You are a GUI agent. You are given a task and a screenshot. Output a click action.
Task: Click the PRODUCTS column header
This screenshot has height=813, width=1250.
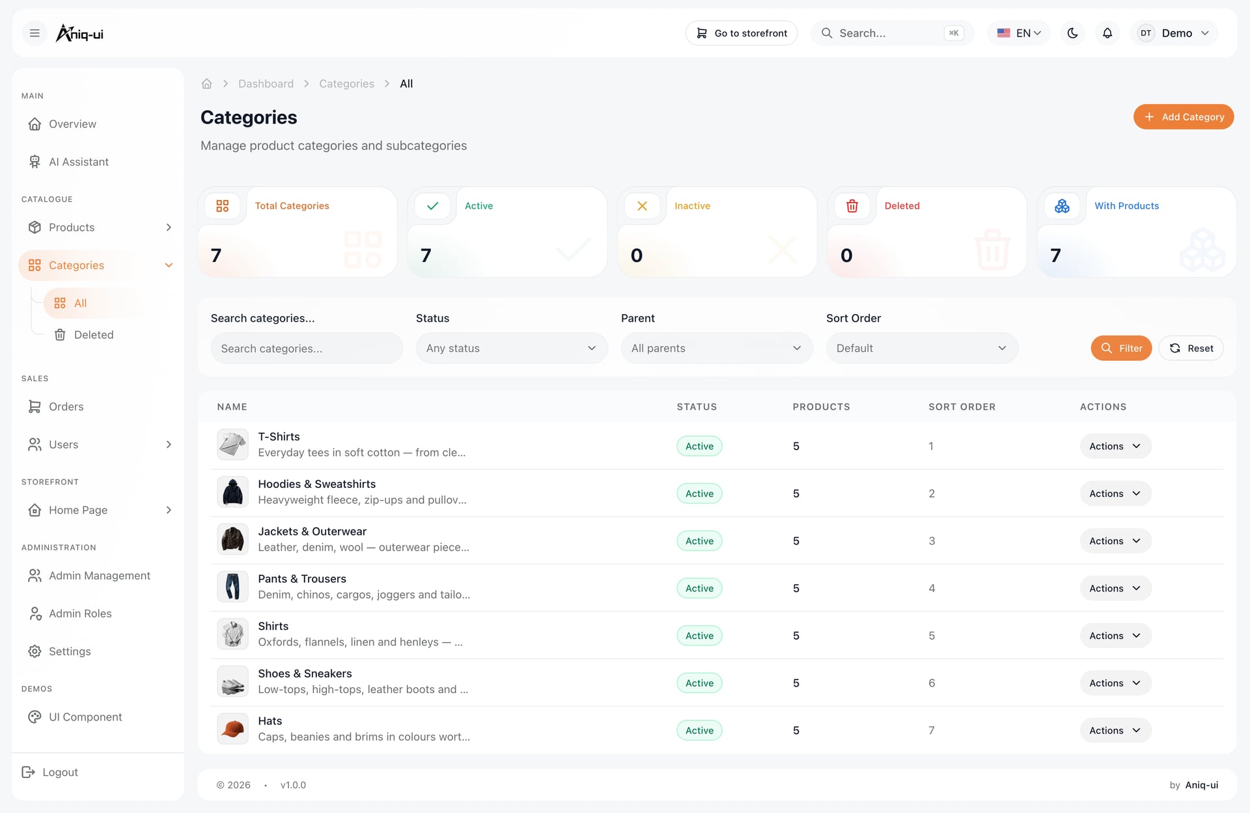click(821, 407)
